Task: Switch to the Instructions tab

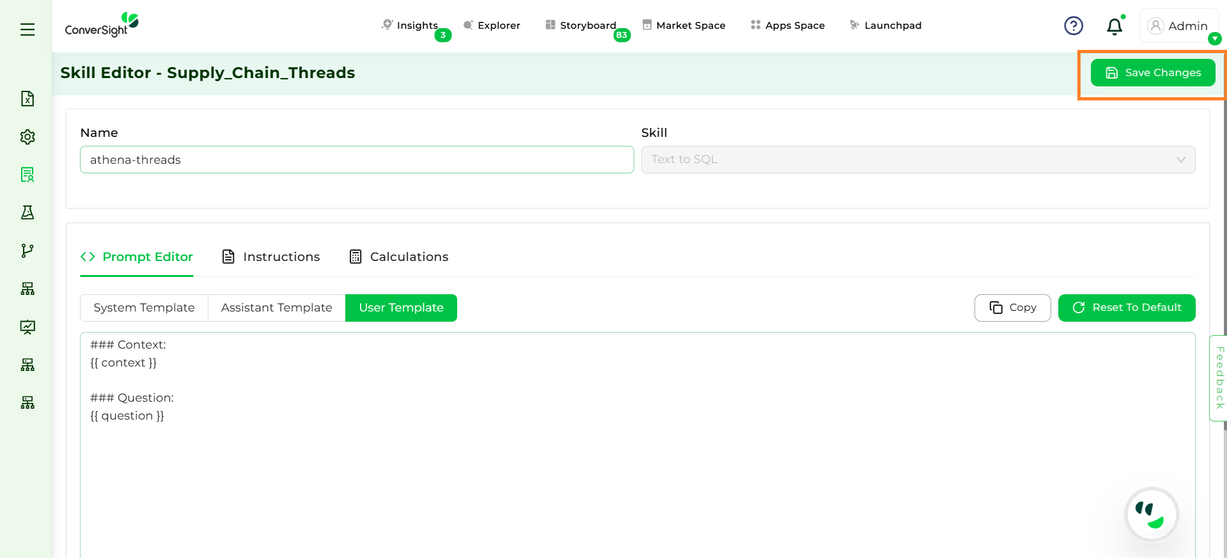Action: [271, 256]
